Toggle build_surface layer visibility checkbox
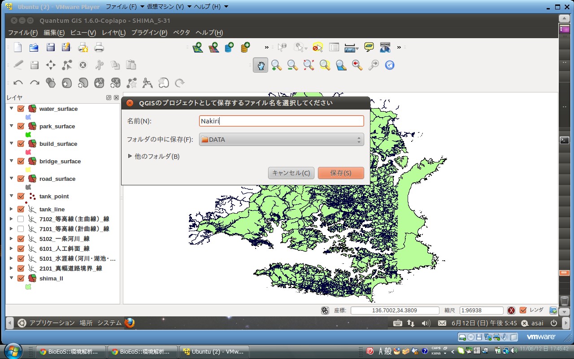 pos(21,144)
